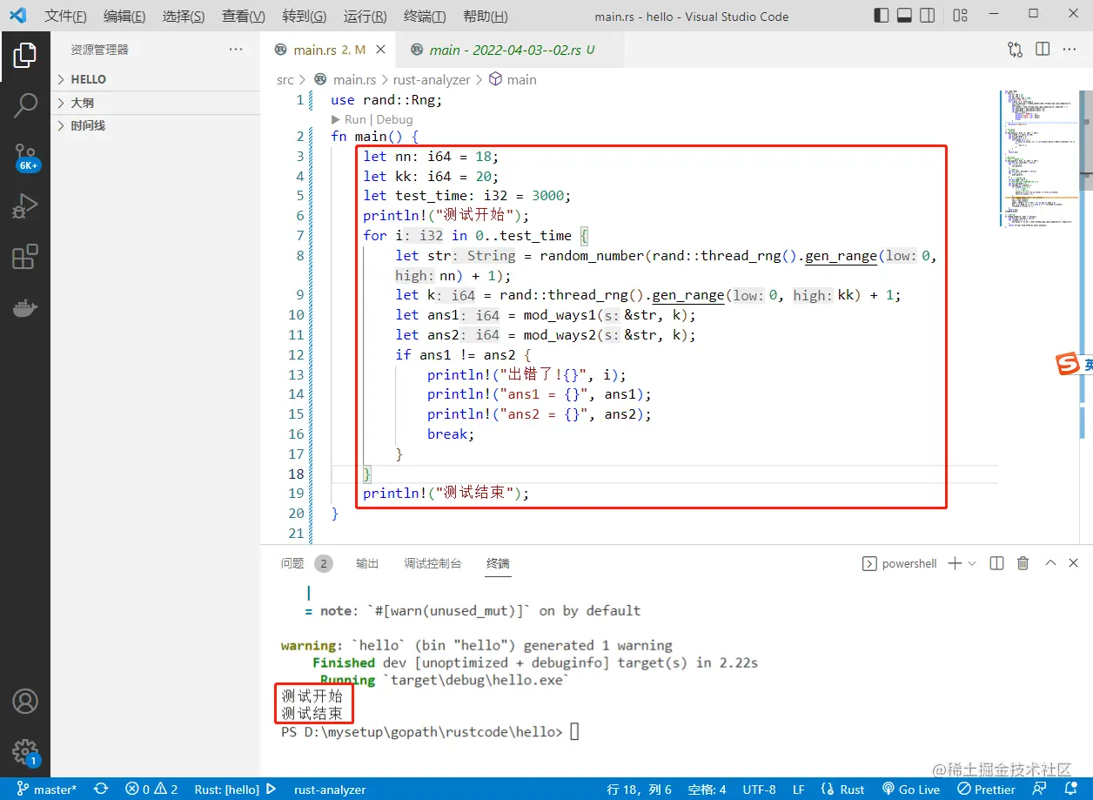1093x800 pixels.
Task: Change indentation via 空格: 4 status item
Action: click(x=706, y=790)
